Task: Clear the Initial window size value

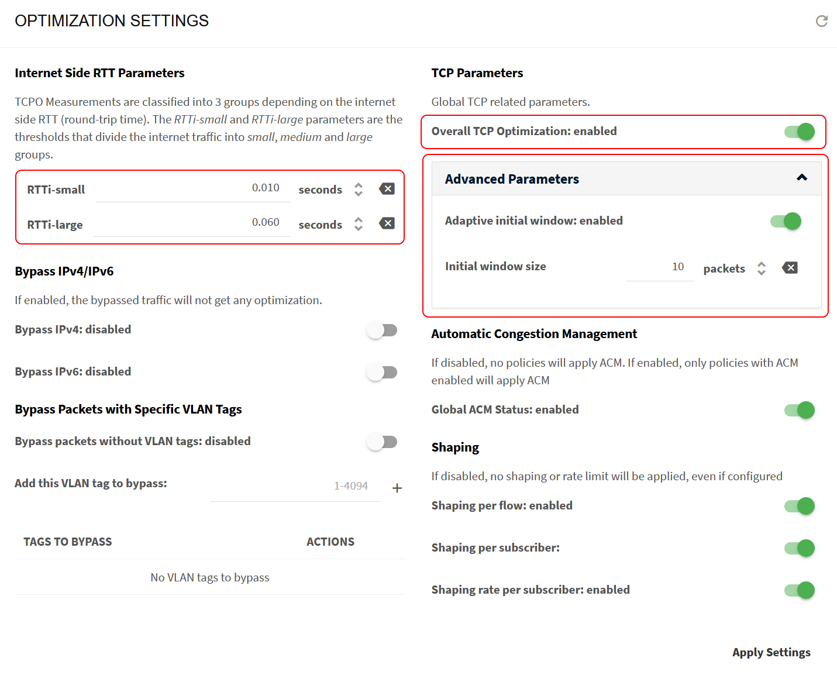Action: pos(790,268)
